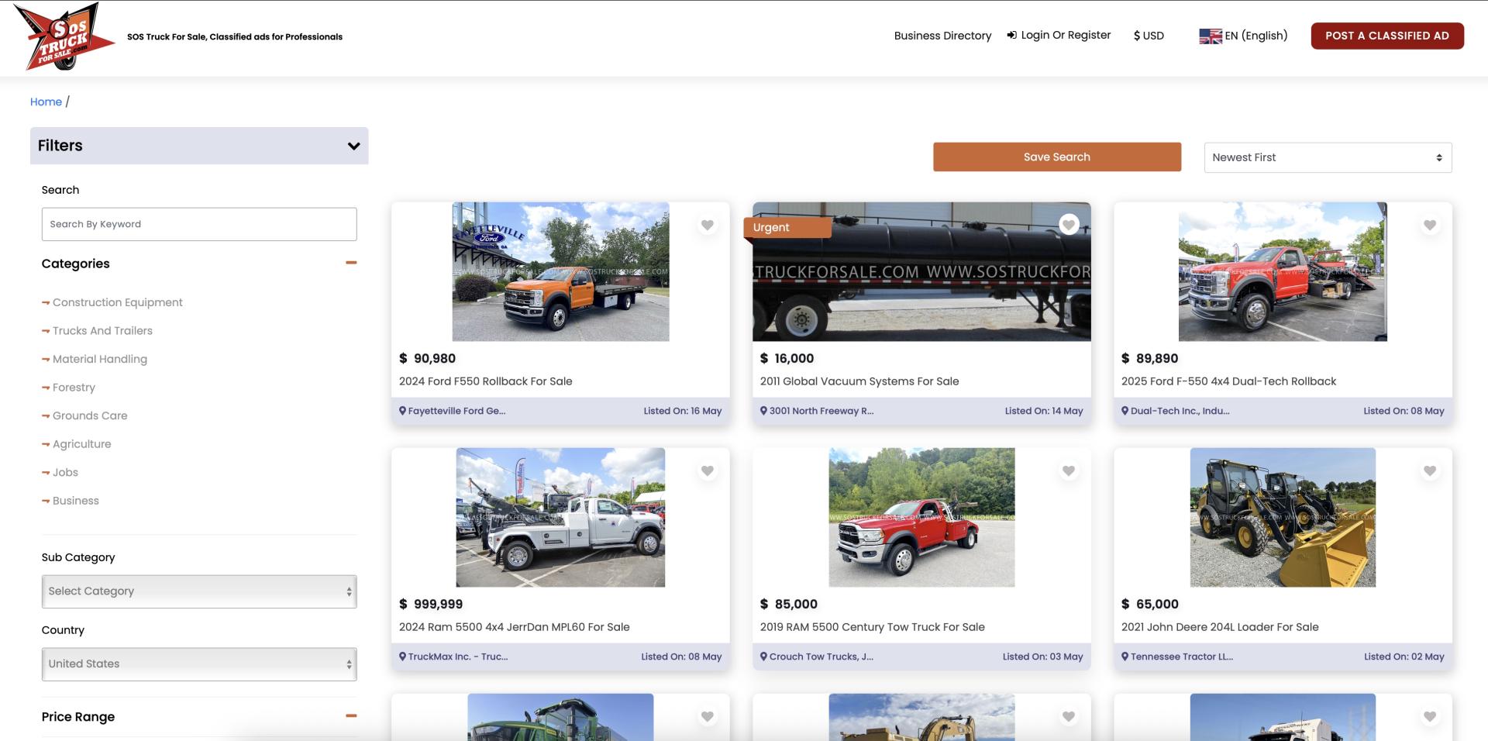Click Post A Classified Ad button

[1387, 36]
